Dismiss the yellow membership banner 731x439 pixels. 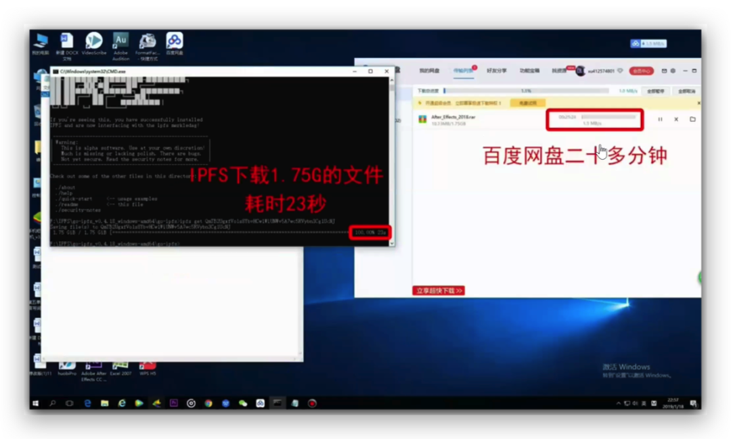(x=699, y=103)
